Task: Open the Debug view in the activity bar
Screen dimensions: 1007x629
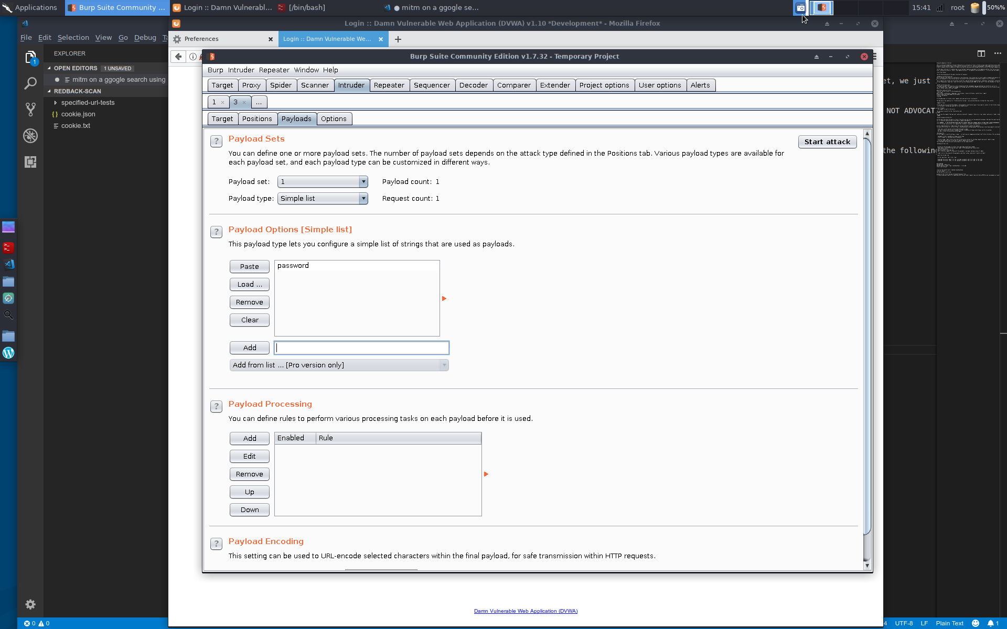Action: [30, 136]
